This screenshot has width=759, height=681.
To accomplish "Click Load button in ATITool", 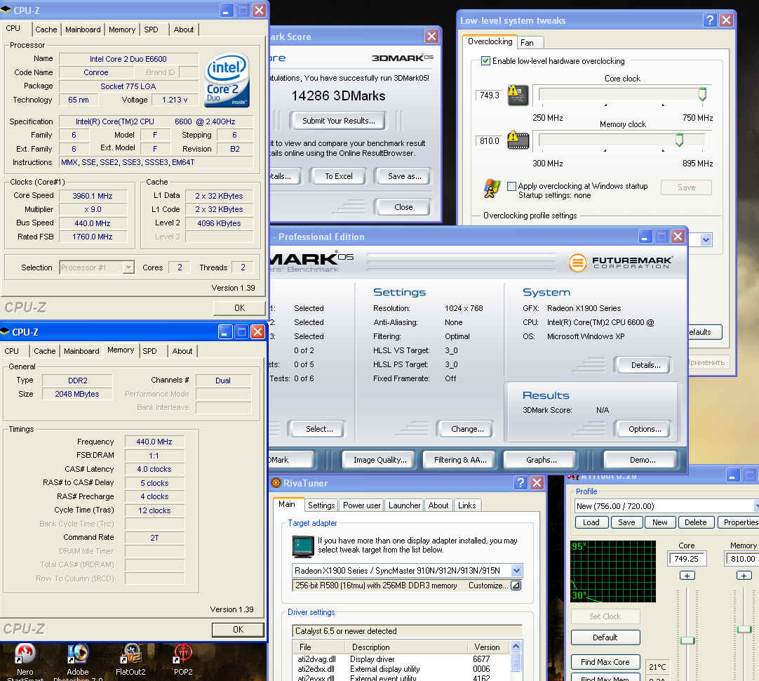I will tap(591, 522).
